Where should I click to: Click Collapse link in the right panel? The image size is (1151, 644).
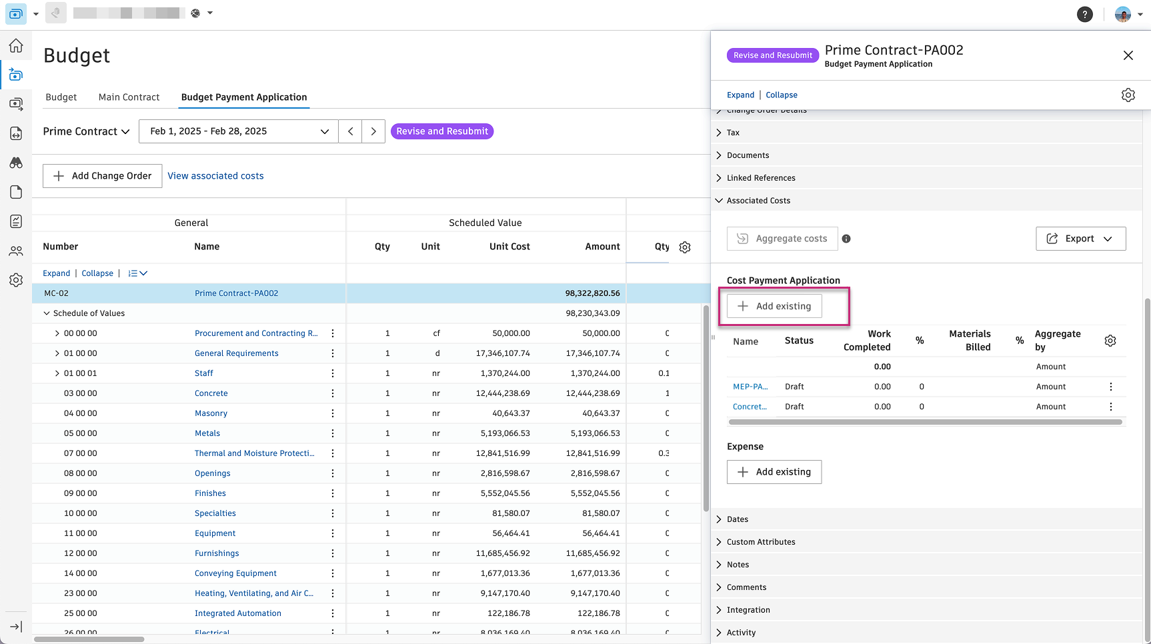(x=782, y=95)
